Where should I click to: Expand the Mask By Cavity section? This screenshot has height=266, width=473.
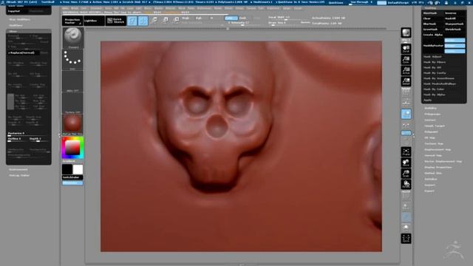pyautogui.click(x=435, y=73)
